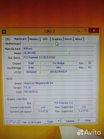Click the Chipset vendor field Intel
104x139 pixels.
tap(31, 63)
